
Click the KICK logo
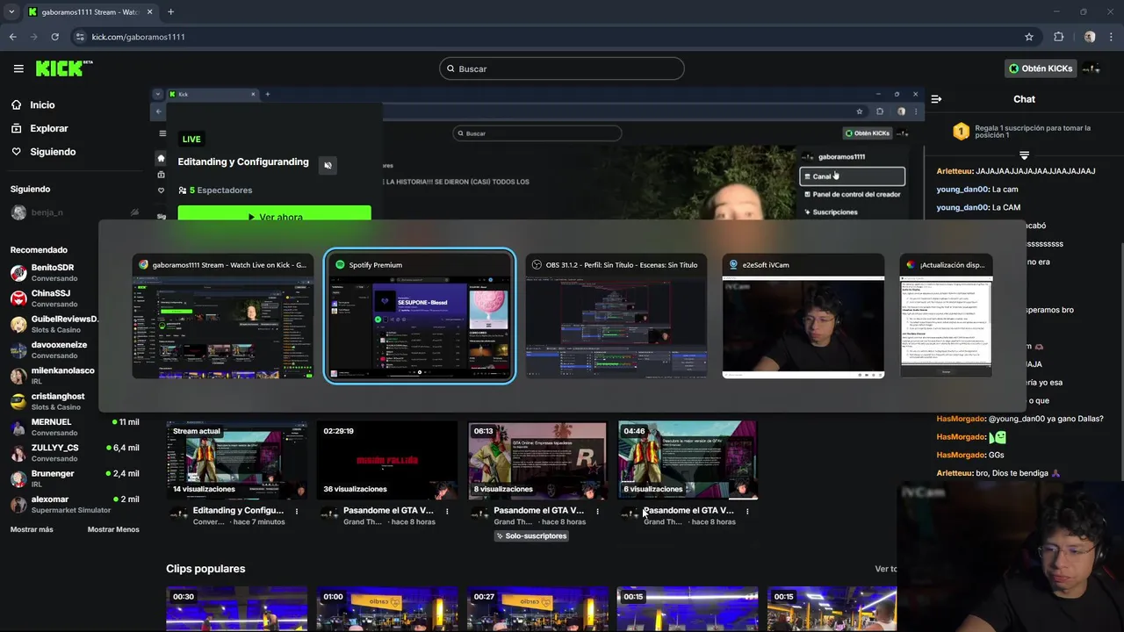64,68
